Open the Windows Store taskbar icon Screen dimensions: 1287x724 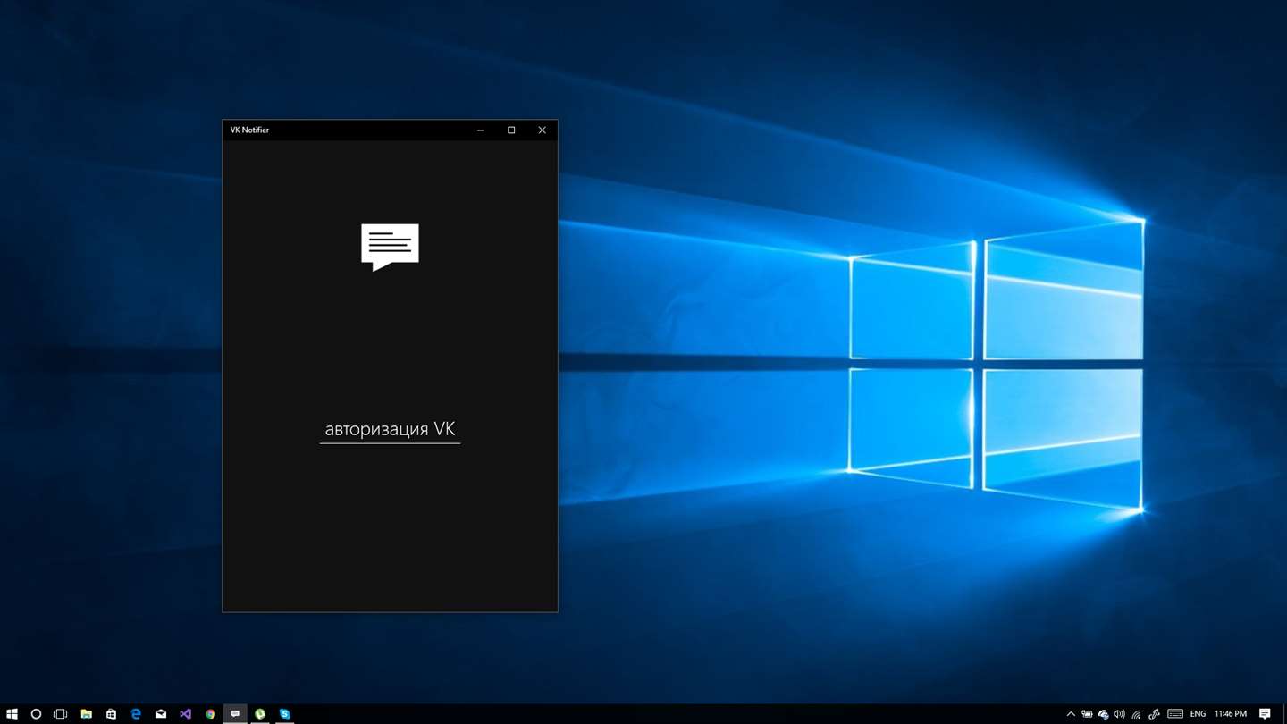click(111, 714)
